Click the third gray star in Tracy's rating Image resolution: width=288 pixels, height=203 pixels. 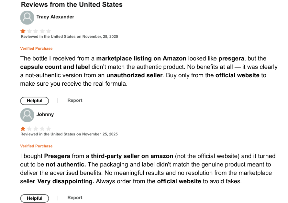36,31
